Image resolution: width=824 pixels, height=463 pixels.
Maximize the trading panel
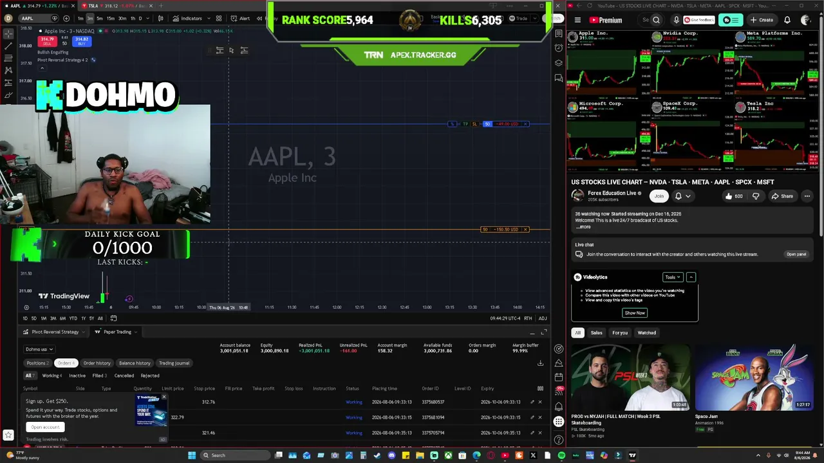click(x=543, y=332)
